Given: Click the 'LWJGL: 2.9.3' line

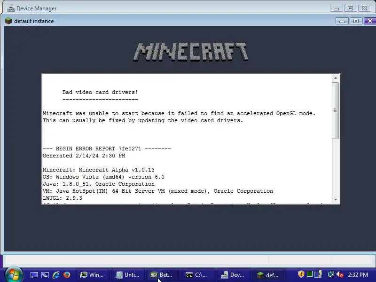Looking at the screenshot, I should pos(63,198).
